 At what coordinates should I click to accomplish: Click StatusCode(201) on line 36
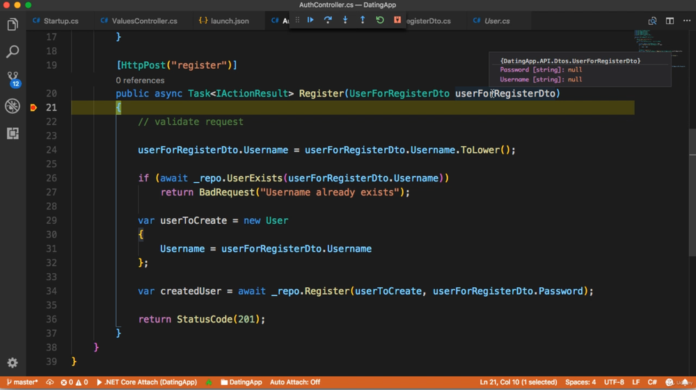pyautogui.click(x=218, y=319)
